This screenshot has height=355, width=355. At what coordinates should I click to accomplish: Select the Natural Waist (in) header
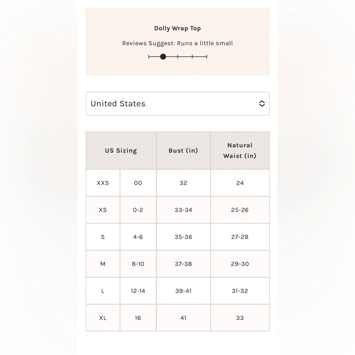(x=240, y=151)
